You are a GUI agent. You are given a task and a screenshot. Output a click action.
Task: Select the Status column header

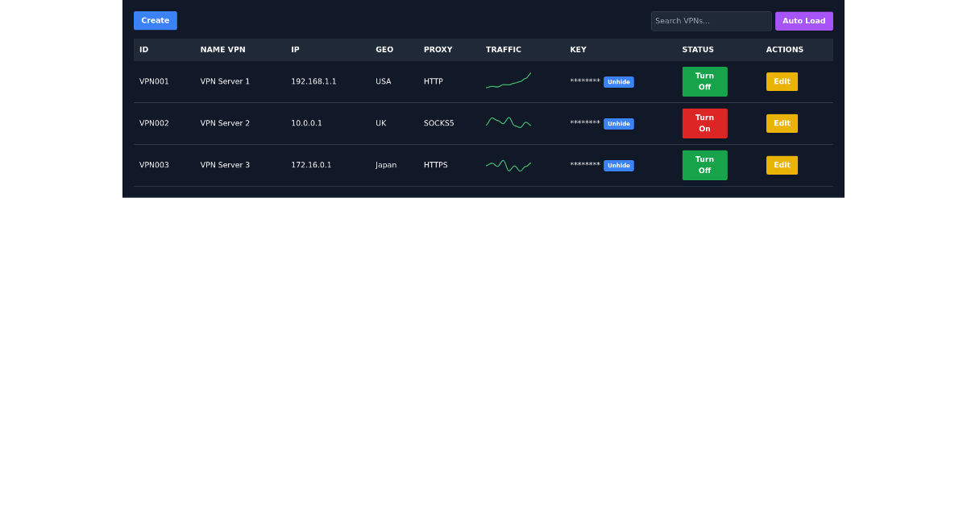698,50
